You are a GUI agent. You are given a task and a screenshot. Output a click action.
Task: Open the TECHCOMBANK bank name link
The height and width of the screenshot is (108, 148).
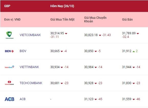(x=31, y=83)
